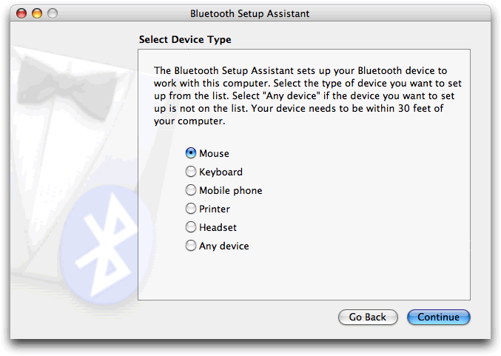Select the Any device option

pyautogui.click(x=191, y=246)
